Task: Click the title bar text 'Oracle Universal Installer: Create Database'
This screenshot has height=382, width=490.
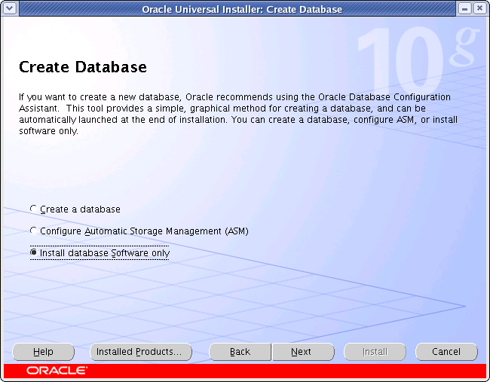Action: pos(242,9)
